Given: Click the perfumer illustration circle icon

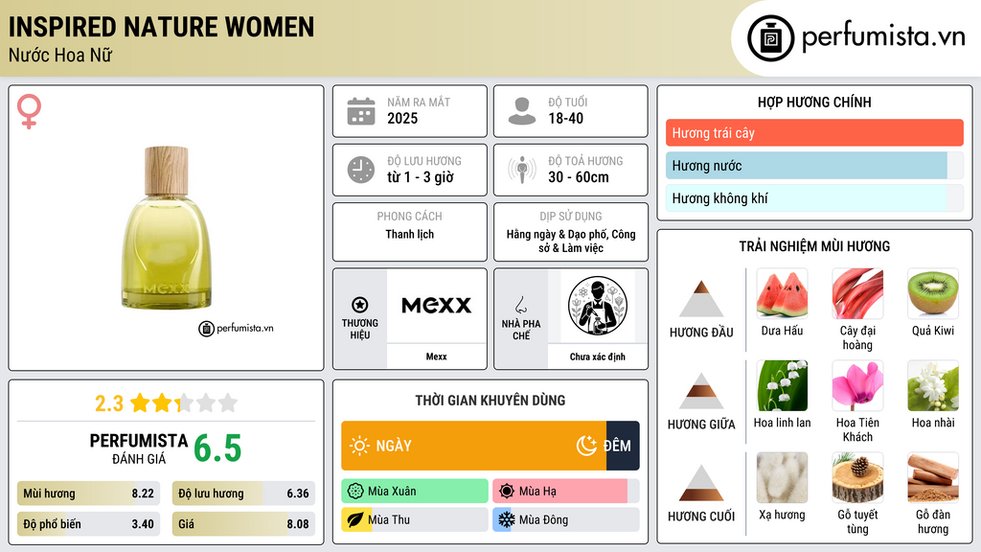Looking at the screenshot, I should [x=598, y=306].
